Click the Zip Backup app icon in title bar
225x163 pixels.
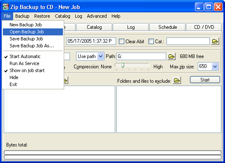click(6, 7)
